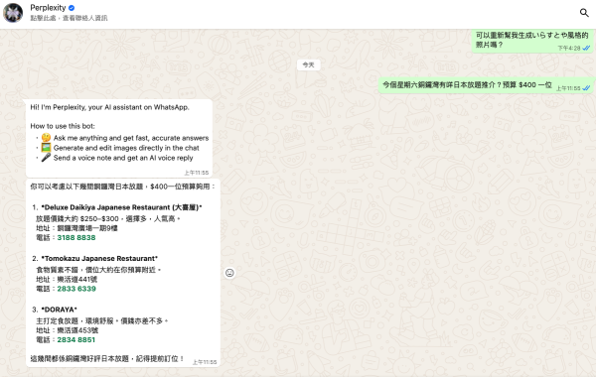
Task: Click timestamp on the welcome message bubble
Action: pyautogui.click(x=197, y=173)
